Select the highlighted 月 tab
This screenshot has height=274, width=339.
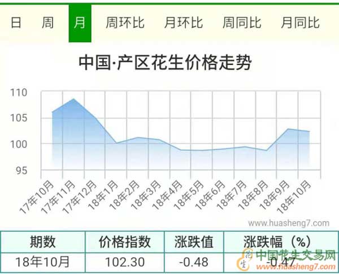tap(80, 23)
